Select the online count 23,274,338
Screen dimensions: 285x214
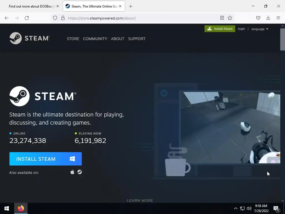(28, 140)
